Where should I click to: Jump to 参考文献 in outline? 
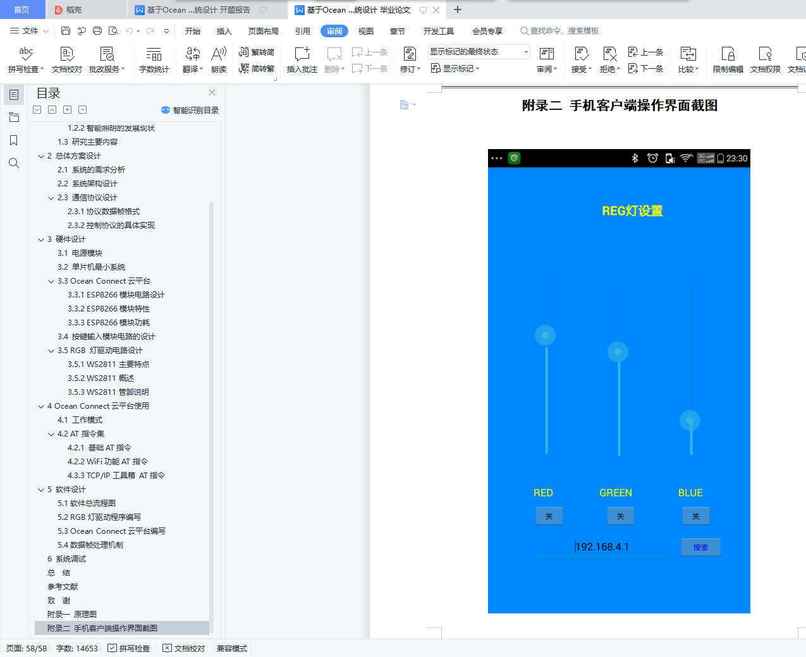tap(63, 587)
